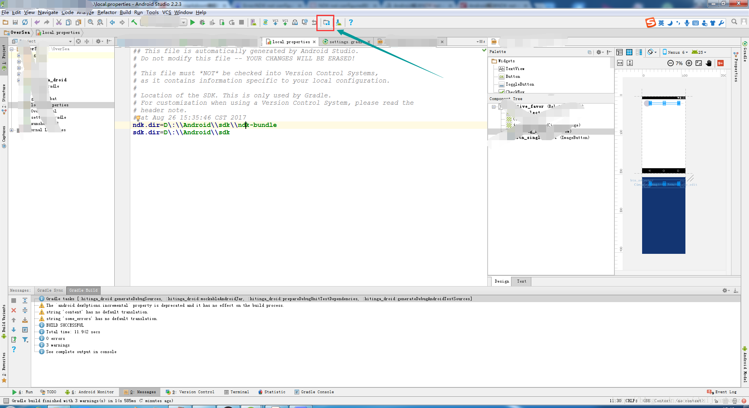Viewport: 749px width, 408px height.
Task: Click red X close in Messages panel
Action: 14,310
